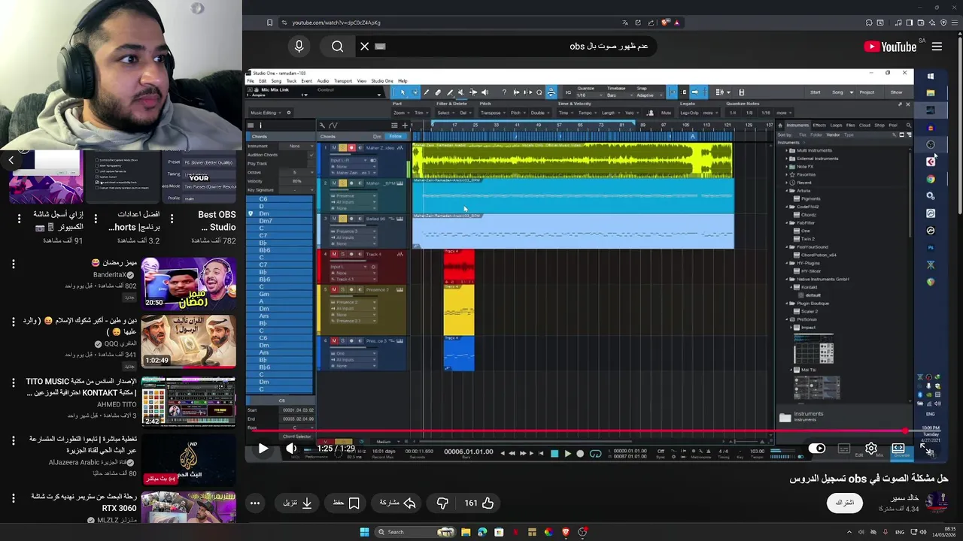Image resolution: width=963 pixels, height=541 pixels.
Task: Sort the instrument browser by Folder
Action: tap(816, 135)
